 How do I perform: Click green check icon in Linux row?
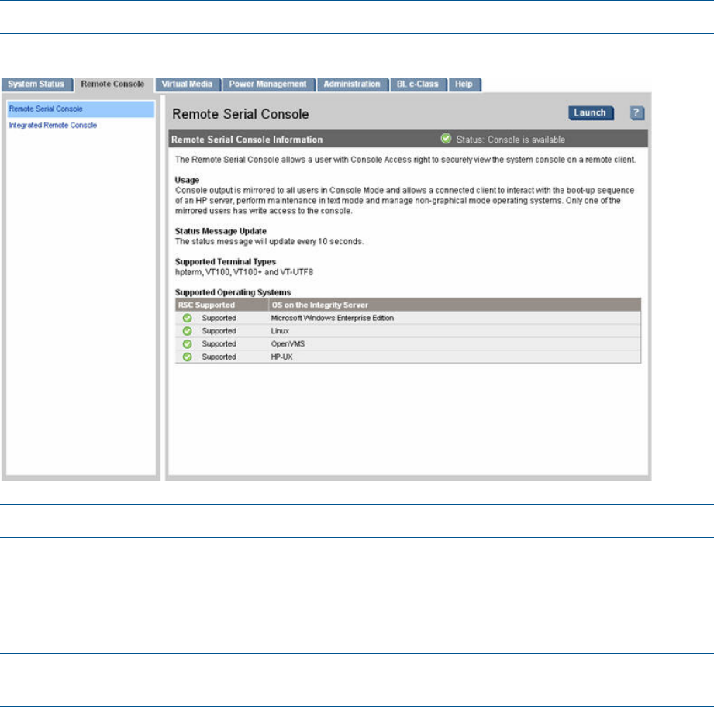[187, 331]
